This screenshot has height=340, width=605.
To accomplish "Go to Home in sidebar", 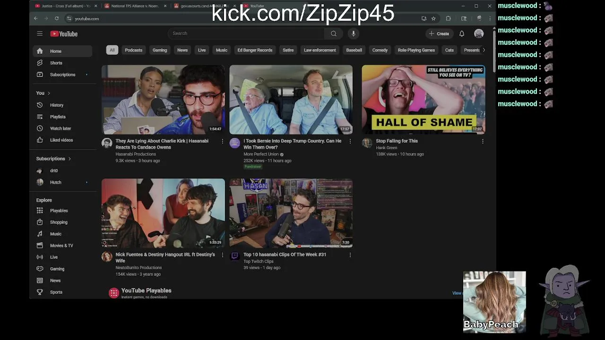I will 63,51.
